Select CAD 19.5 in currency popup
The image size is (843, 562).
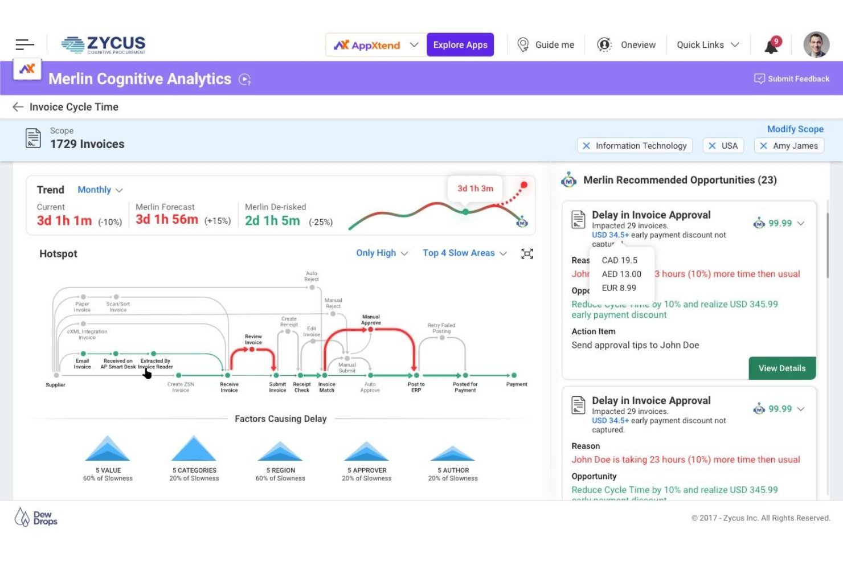click(x=620, y=260)
